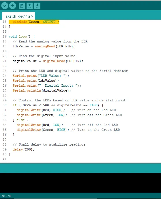Click comment 'Read the analog value from the LDR'
The image size is (161, 199).
click(x=50, y=41)
